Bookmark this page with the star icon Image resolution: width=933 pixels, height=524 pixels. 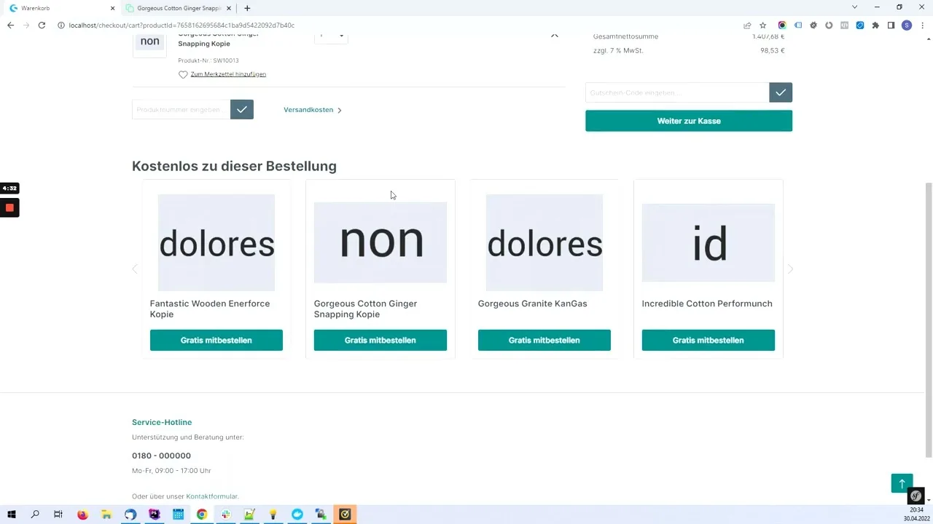(762, 25)
